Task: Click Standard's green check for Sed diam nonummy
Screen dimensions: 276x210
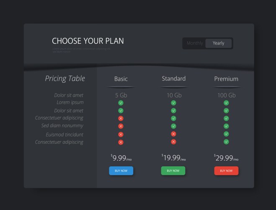Action: pos(173,126)
